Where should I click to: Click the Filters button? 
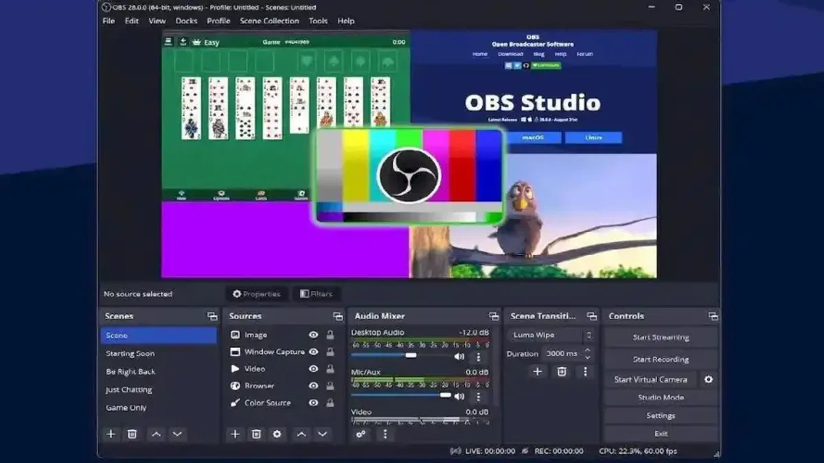tap(317, 294)
